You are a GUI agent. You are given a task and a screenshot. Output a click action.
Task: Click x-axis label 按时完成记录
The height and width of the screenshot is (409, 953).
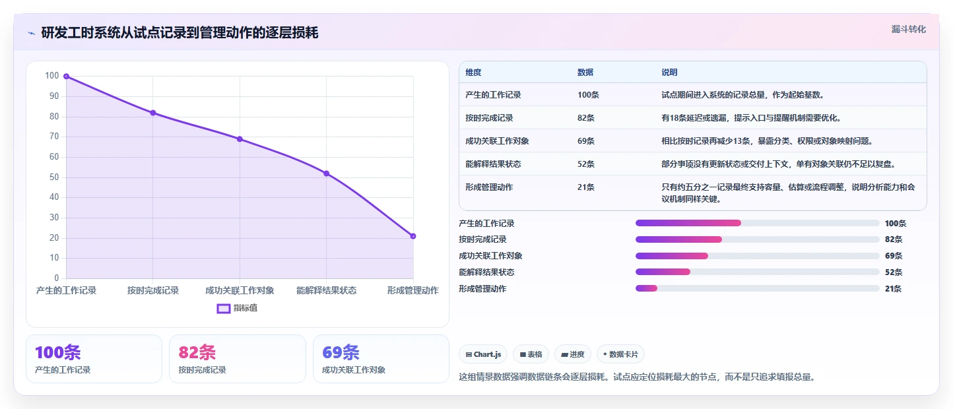pyautogui.click(x=153, y=291)
